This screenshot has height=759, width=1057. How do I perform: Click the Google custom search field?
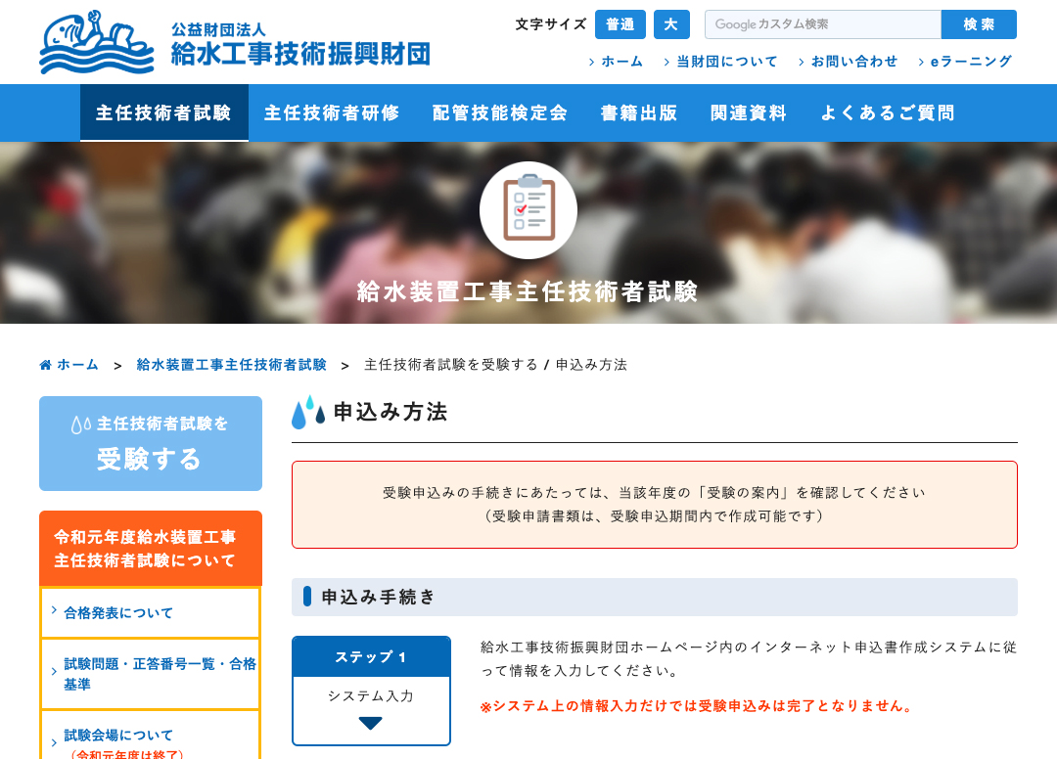click(x=822, y=24)
